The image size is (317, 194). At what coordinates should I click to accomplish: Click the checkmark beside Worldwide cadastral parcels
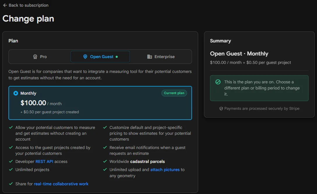pos(105,161)
